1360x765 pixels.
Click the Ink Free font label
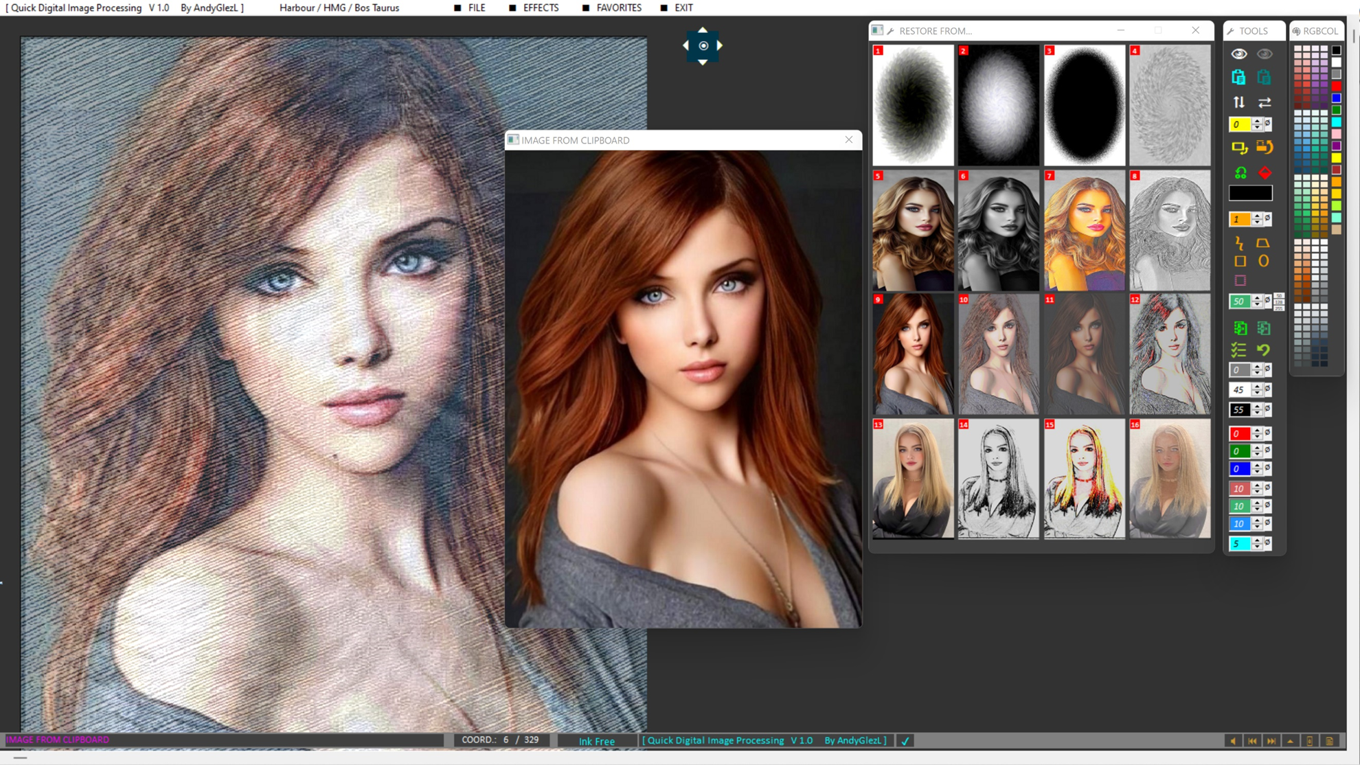(596, 741)
